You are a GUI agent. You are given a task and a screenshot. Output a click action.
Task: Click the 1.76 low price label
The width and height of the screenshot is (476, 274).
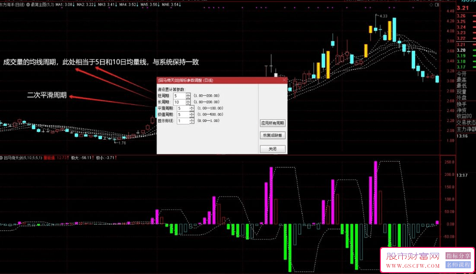[x=122, y=143]
